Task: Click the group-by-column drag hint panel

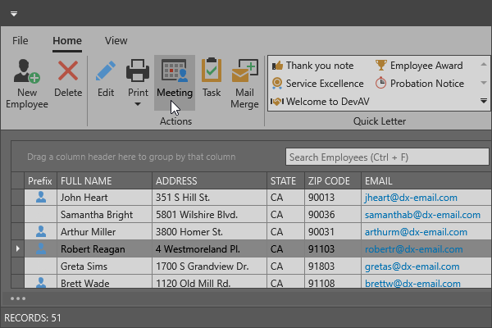Action: click(x=131, y=157)
